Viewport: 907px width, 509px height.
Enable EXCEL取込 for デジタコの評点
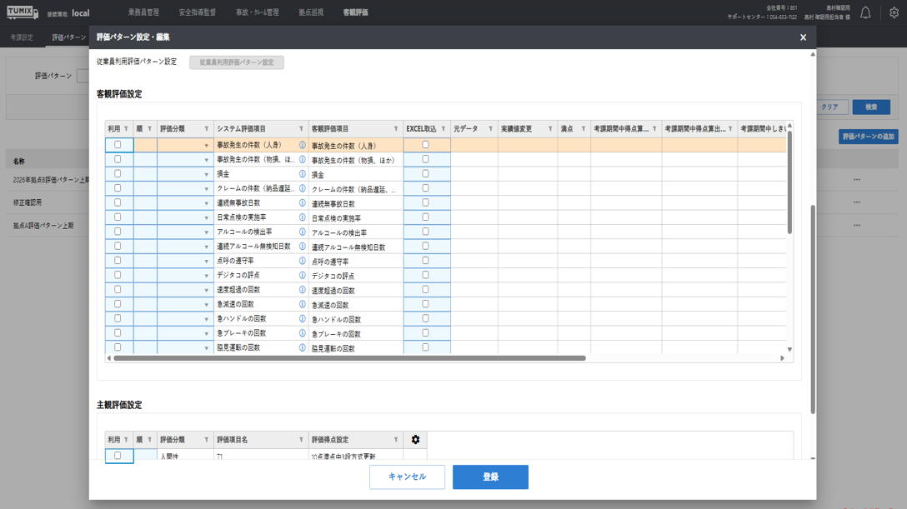pyautogui.click(x=425, y=274)
